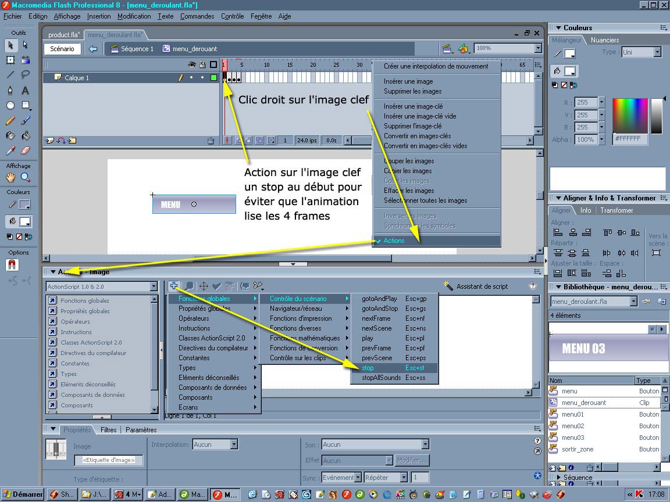The image size is (670, 502).
Task: Go back with the blue arrow button
Action: tap(93, 49)
